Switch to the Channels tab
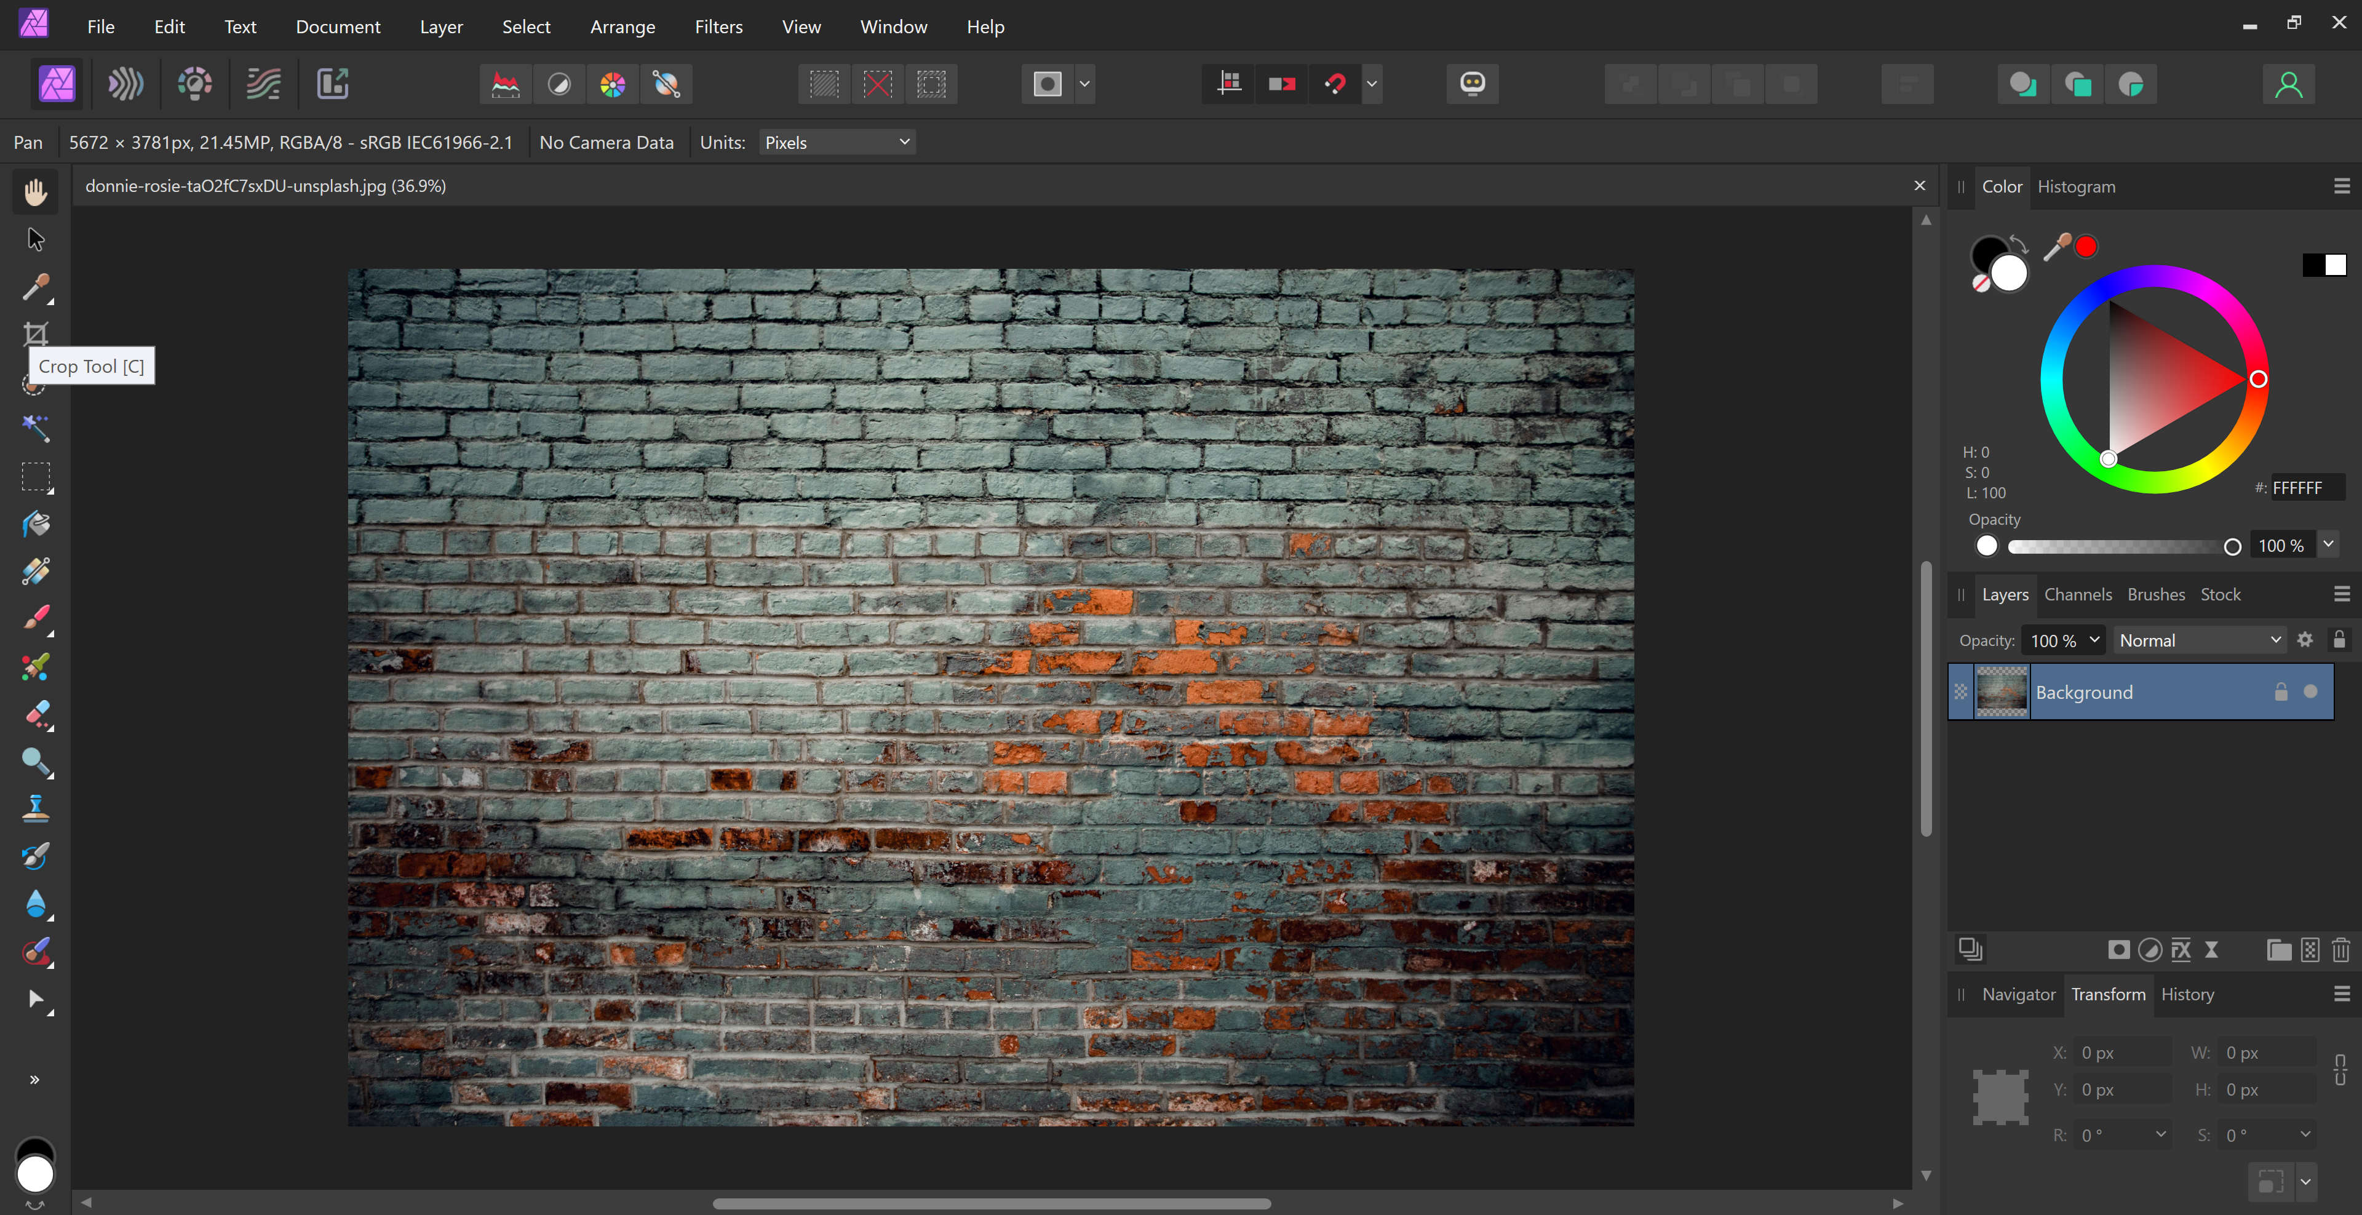The image size is (2362, 1215). (2077, 594)
